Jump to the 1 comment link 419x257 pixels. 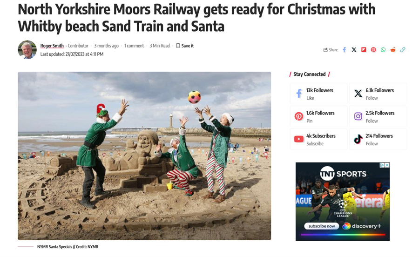134,46
